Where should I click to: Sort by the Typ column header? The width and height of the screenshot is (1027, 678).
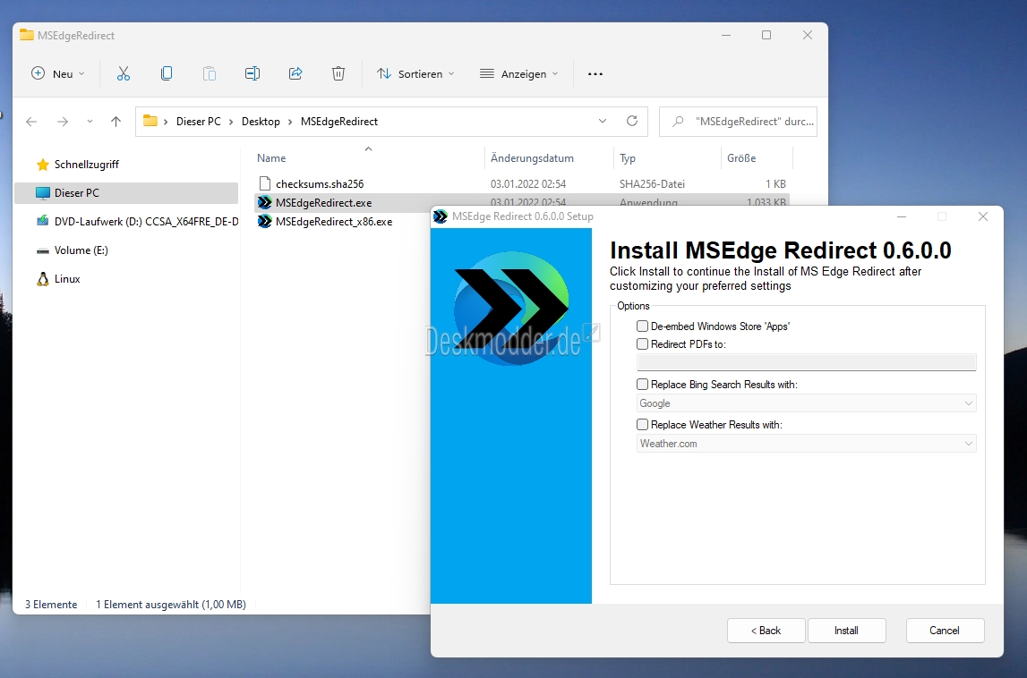(x=628, y=158)
